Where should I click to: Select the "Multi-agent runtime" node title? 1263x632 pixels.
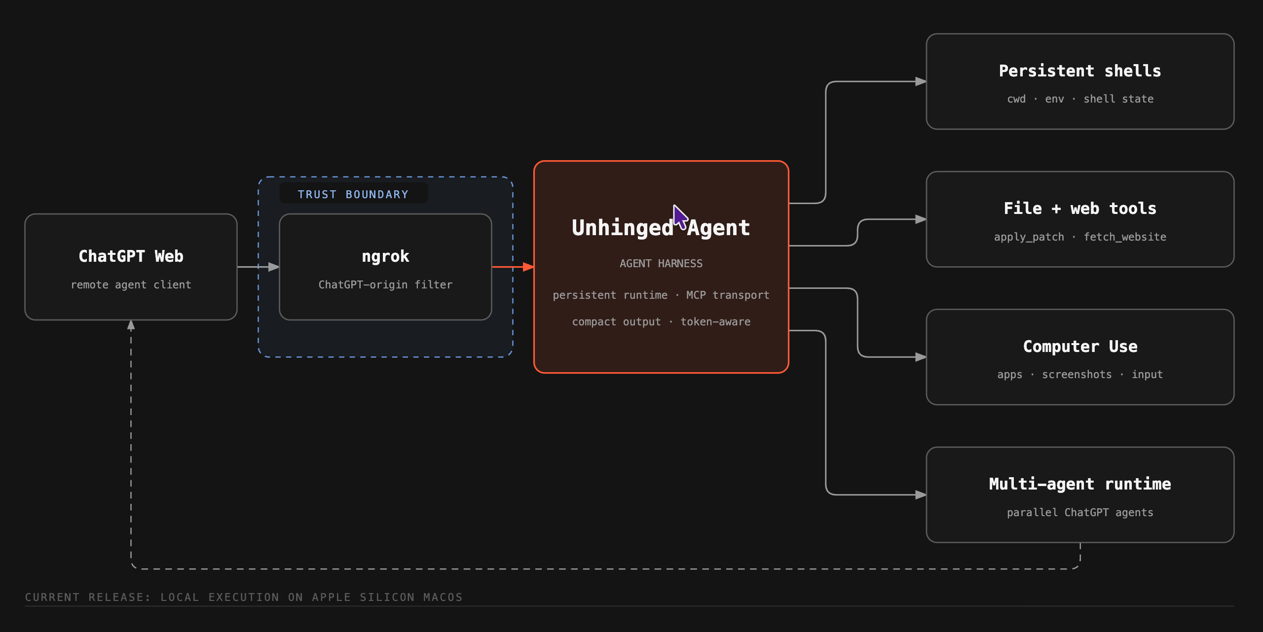[x=1080, y=484]
